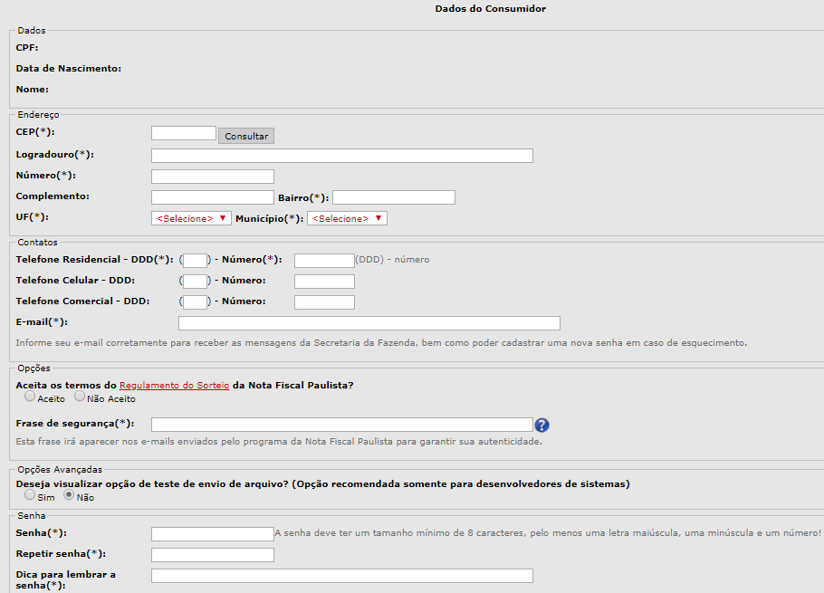The width and height of the screenshot is (824, 593).
Task: Expand the Município dropdown list
Action: click(x=347, y=218)
